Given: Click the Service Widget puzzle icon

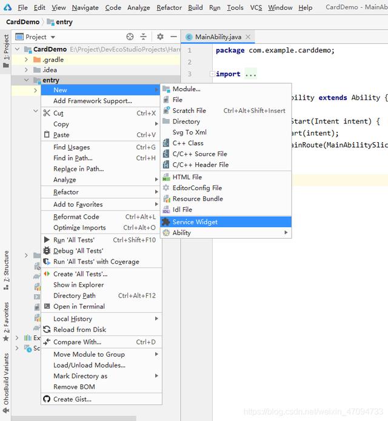Looking at the screenshot, I should click(x=166, y=222).
